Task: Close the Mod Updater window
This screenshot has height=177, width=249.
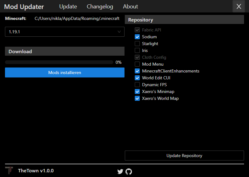Action: [239, 7]
